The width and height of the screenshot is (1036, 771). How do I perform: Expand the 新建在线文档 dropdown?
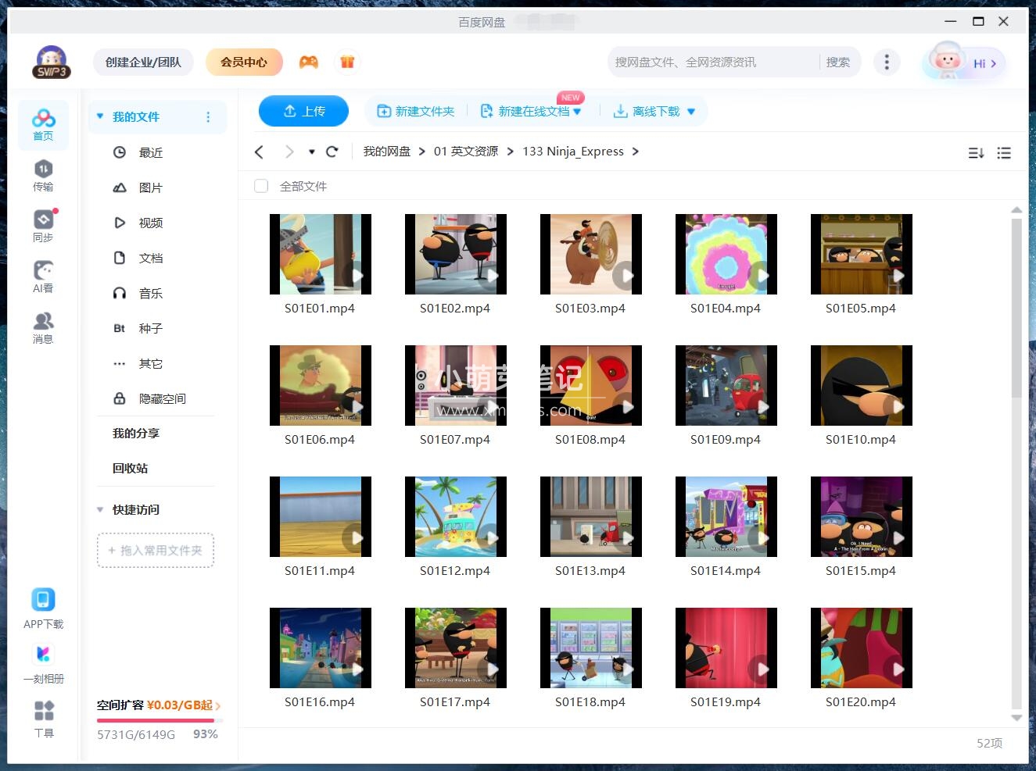577,111
